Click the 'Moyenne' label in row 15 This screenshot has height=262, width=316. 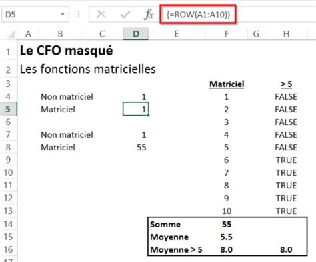point(169,237)
